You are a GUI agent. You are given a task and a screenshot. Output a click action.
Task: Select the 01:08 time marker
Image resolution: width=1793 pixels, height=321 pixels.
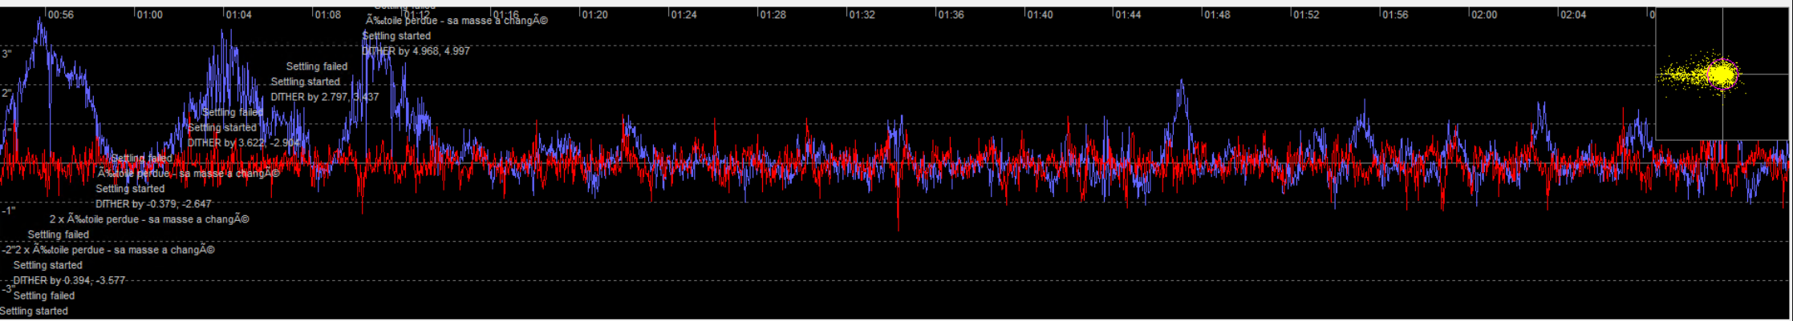point(328,14)
